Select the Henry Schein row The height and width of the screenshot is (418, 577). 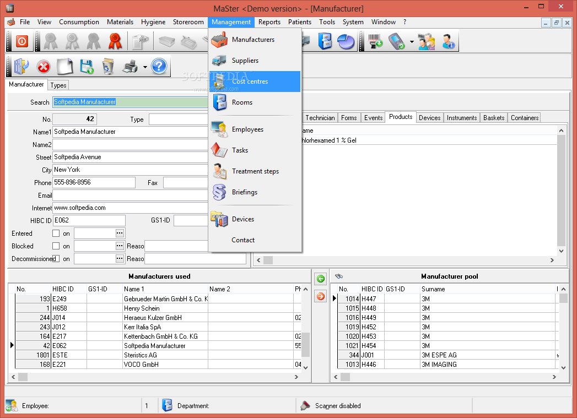point(158,308)
